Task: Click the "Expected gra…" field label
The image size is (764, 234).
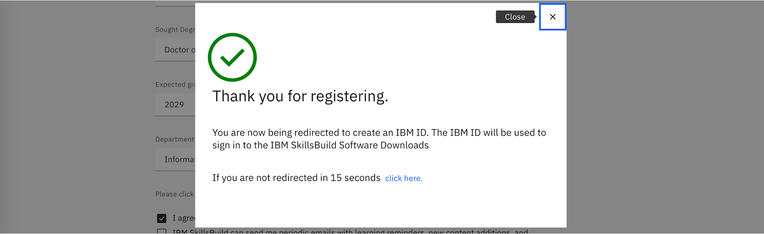Action: (x=175, y=84)
